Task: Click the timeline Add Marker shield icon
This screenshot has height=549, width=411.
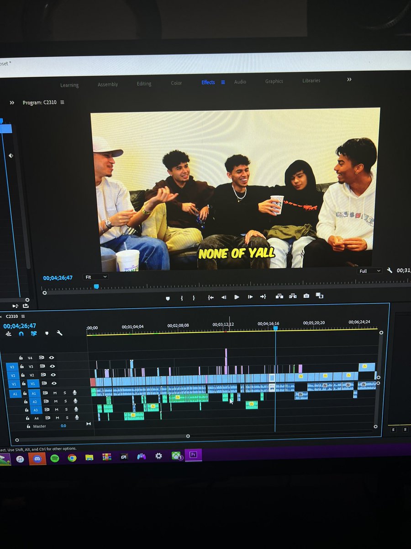Action: point(47,334)
